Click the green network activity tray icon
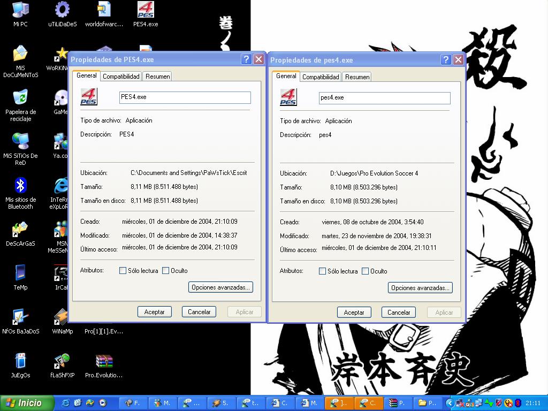The image size is (548, 411). pos(489,403)
